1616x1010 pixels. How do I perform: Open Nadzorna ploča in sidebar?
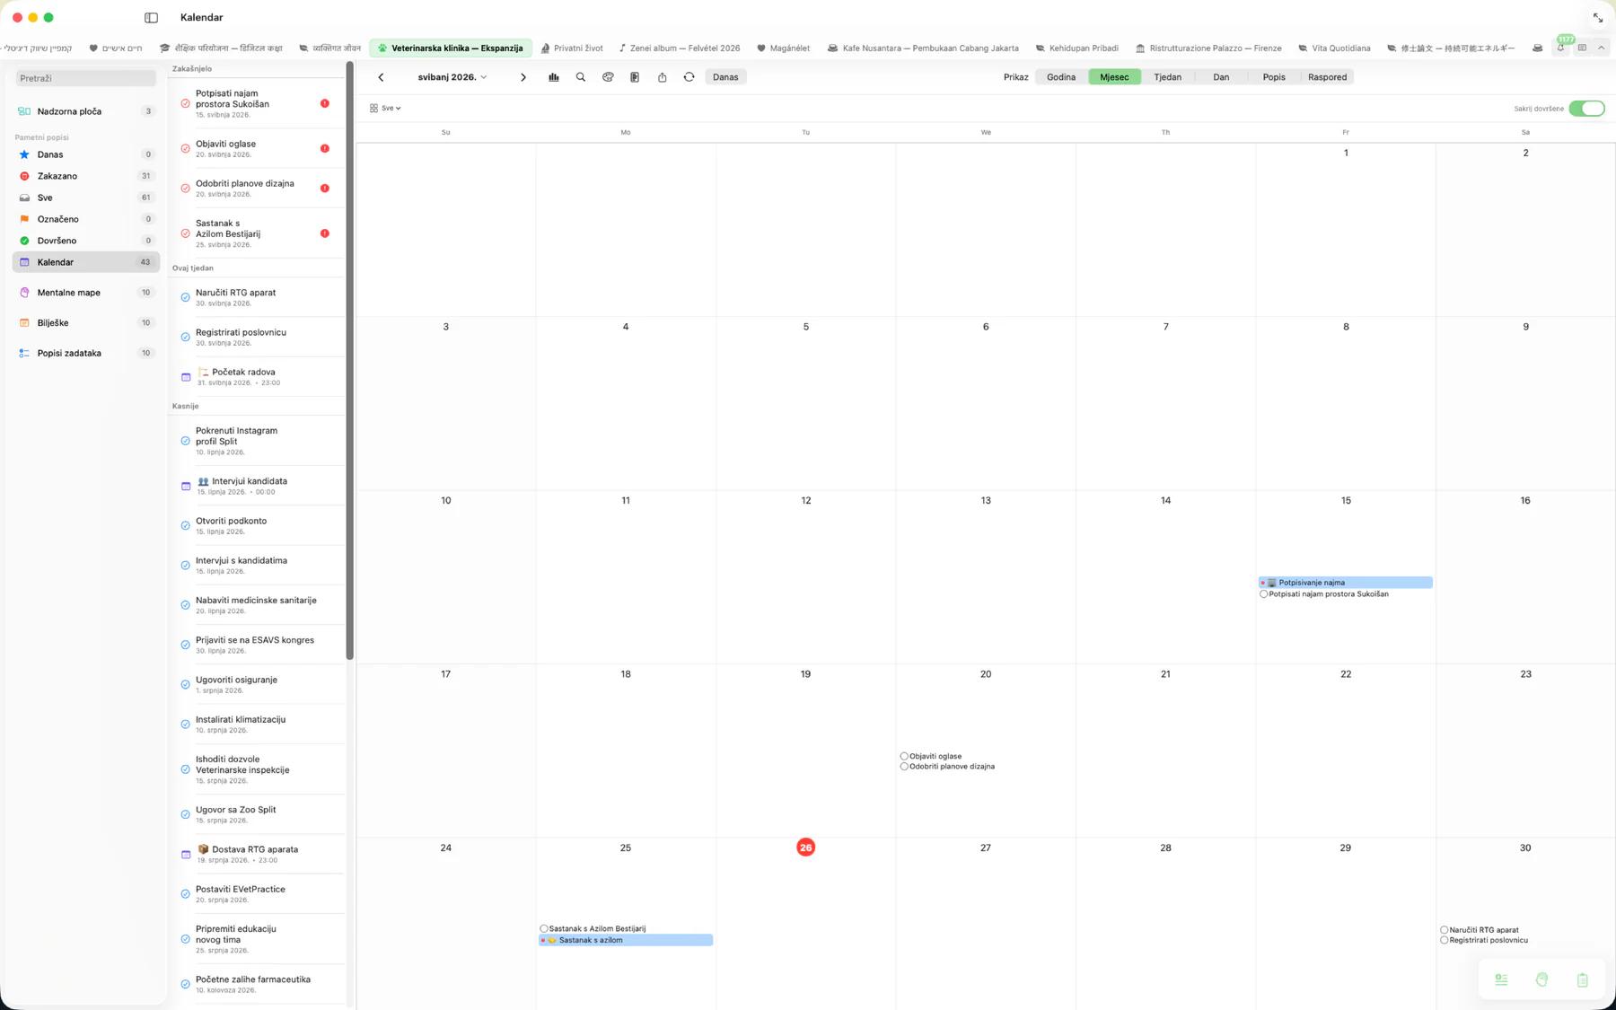86,111
